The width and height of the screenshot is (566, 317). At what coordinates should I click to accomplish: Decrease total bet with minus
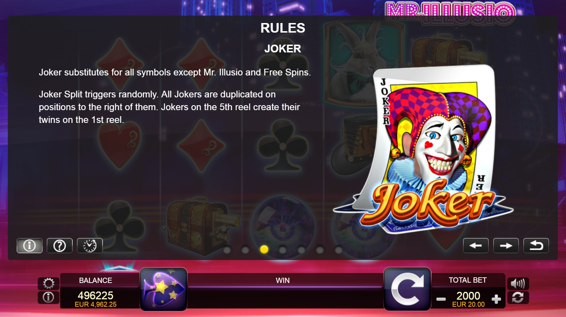441,299
